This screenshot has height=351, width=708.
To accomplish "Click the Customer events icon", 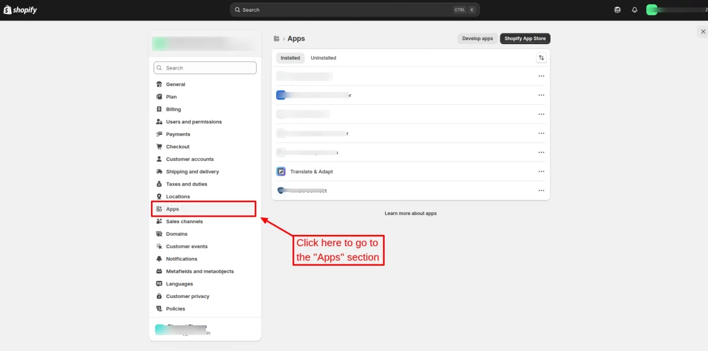I will point(159,247).
